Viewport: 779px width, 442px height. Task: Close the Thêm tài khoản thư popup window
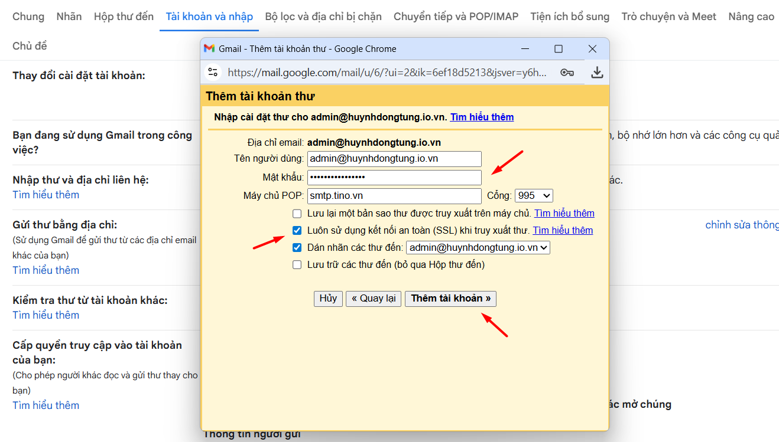point(593,49)
